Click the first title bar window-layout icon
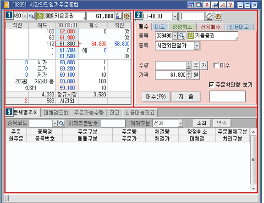Image resolution: width=264 pixels, height=203 pixels. [x=191, y=5]
